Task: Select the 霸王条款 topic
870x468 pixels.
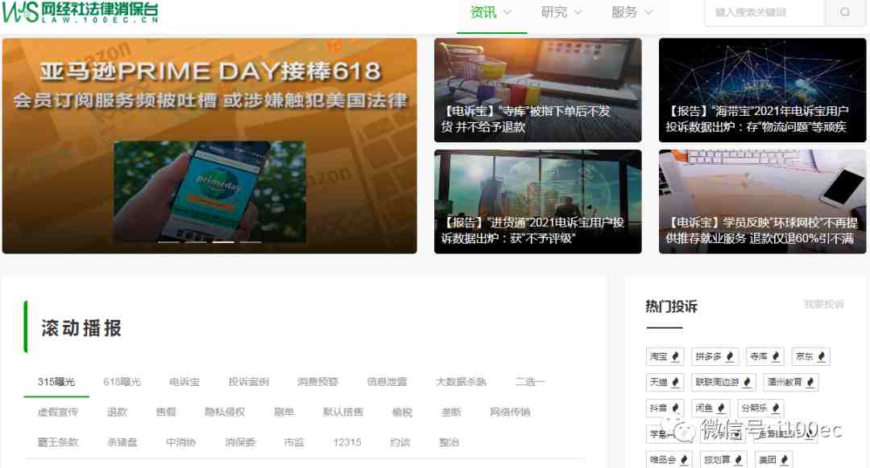Action: [58, 442]
